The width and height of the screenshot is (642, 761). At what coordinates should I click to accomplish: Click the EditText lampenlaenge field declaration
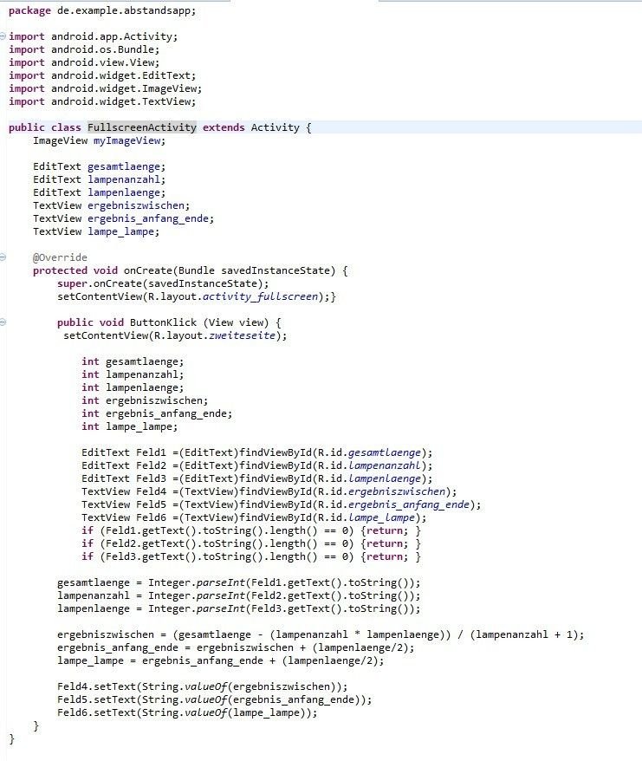(100, 192)
